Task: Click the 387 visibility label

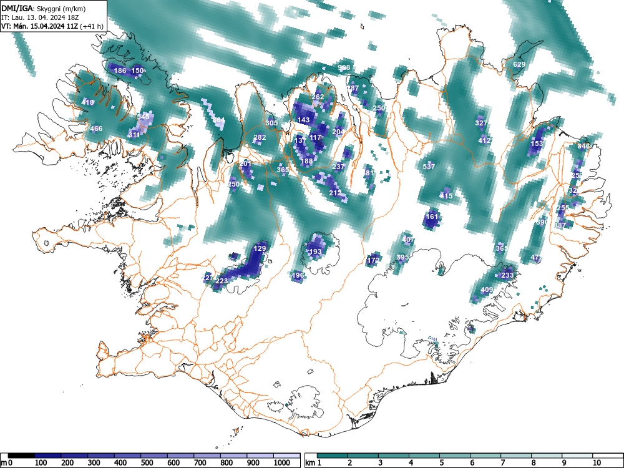Action: pyautogui.click(x=560, y=225)
